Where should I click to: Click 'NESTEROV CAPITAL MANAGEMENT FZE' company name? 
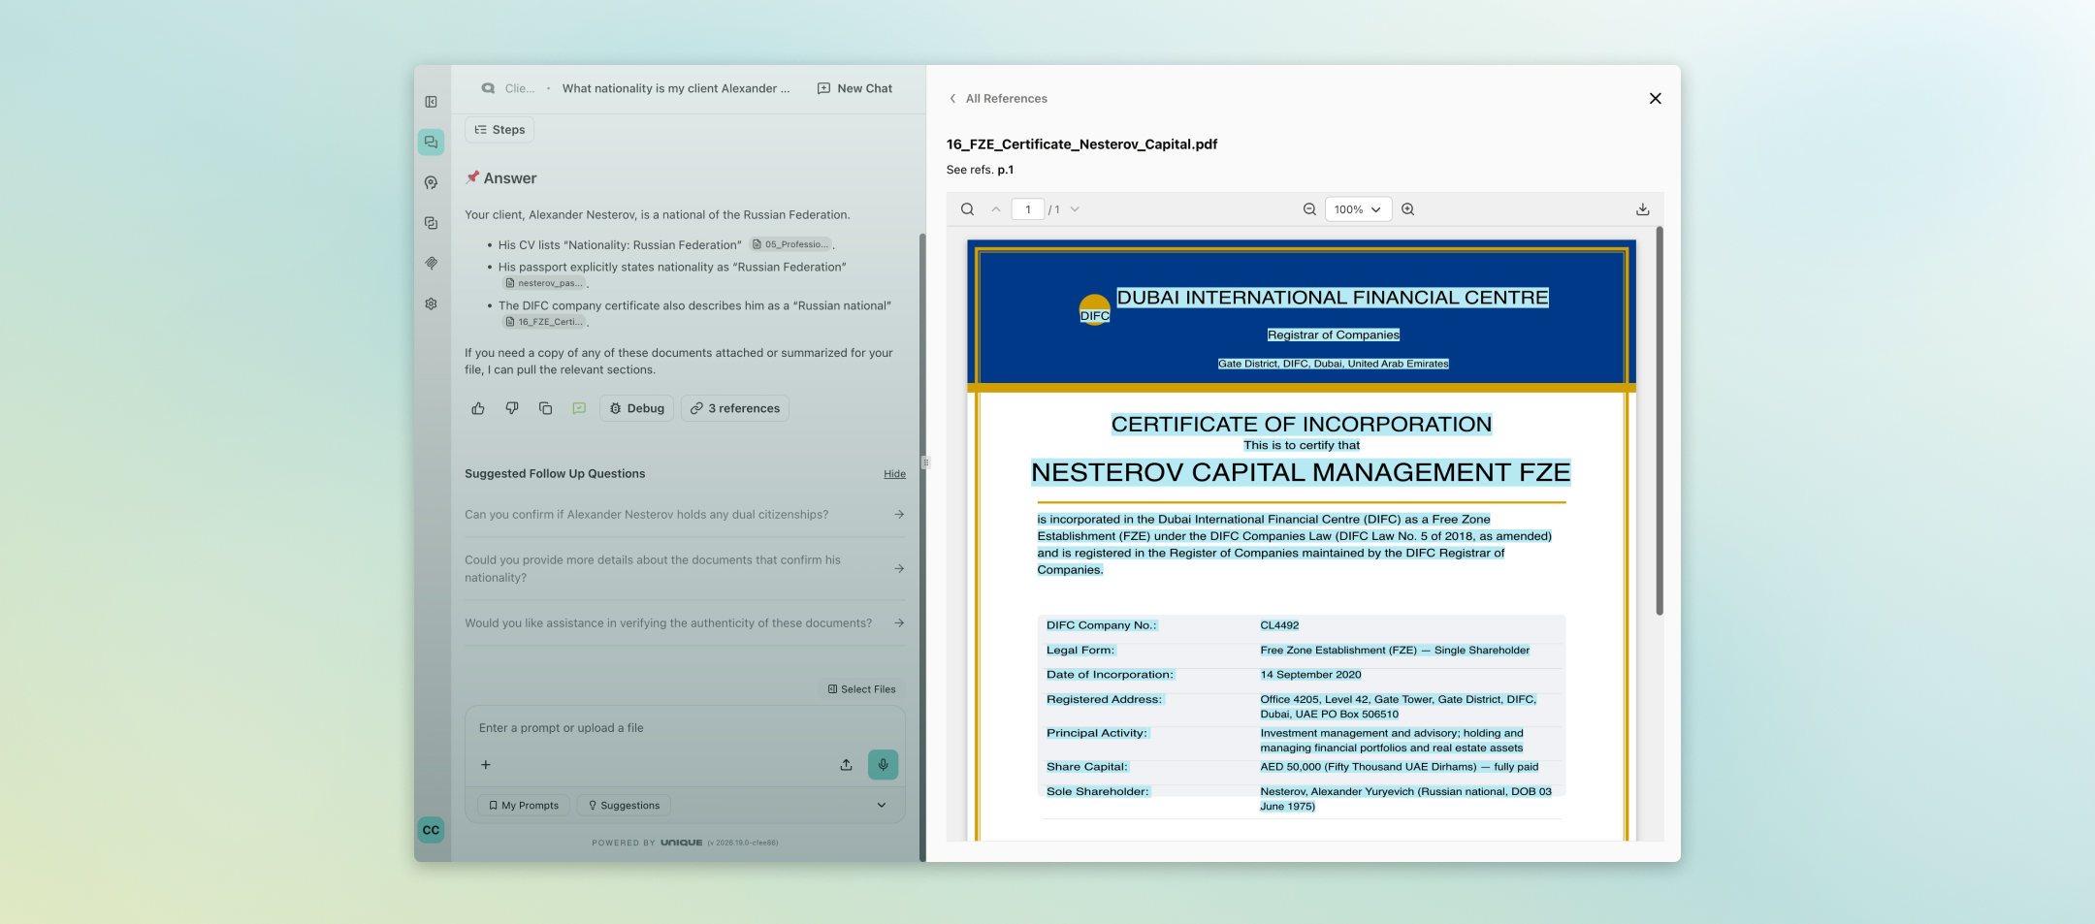1301,472
